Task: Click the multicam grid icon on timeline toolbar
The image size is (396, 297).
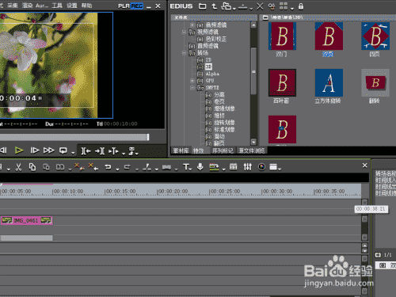Action: pos(233,166)
